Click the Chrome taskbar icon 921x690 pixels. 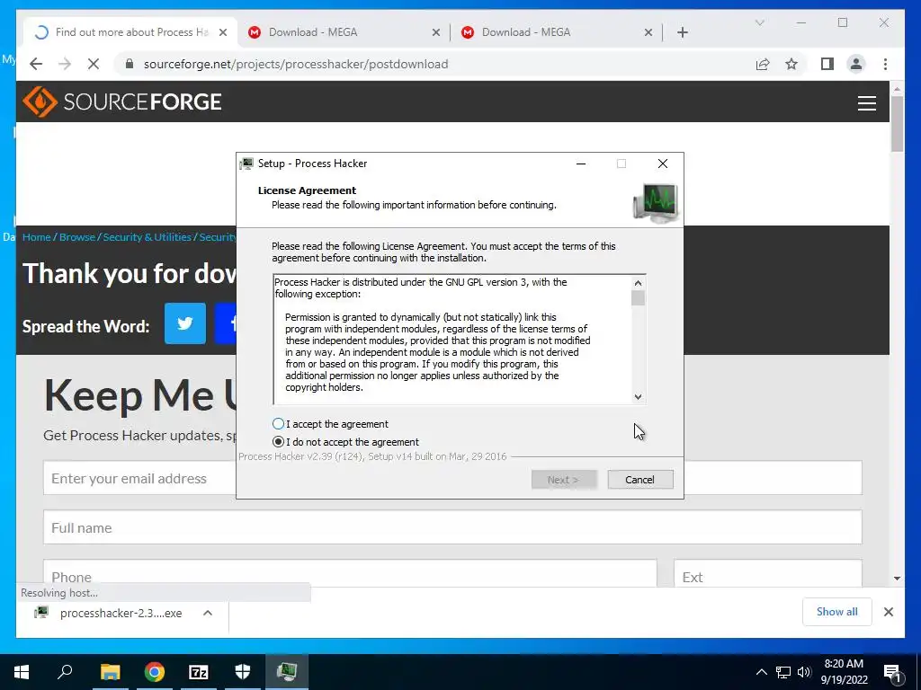click(x=155, y=672)
